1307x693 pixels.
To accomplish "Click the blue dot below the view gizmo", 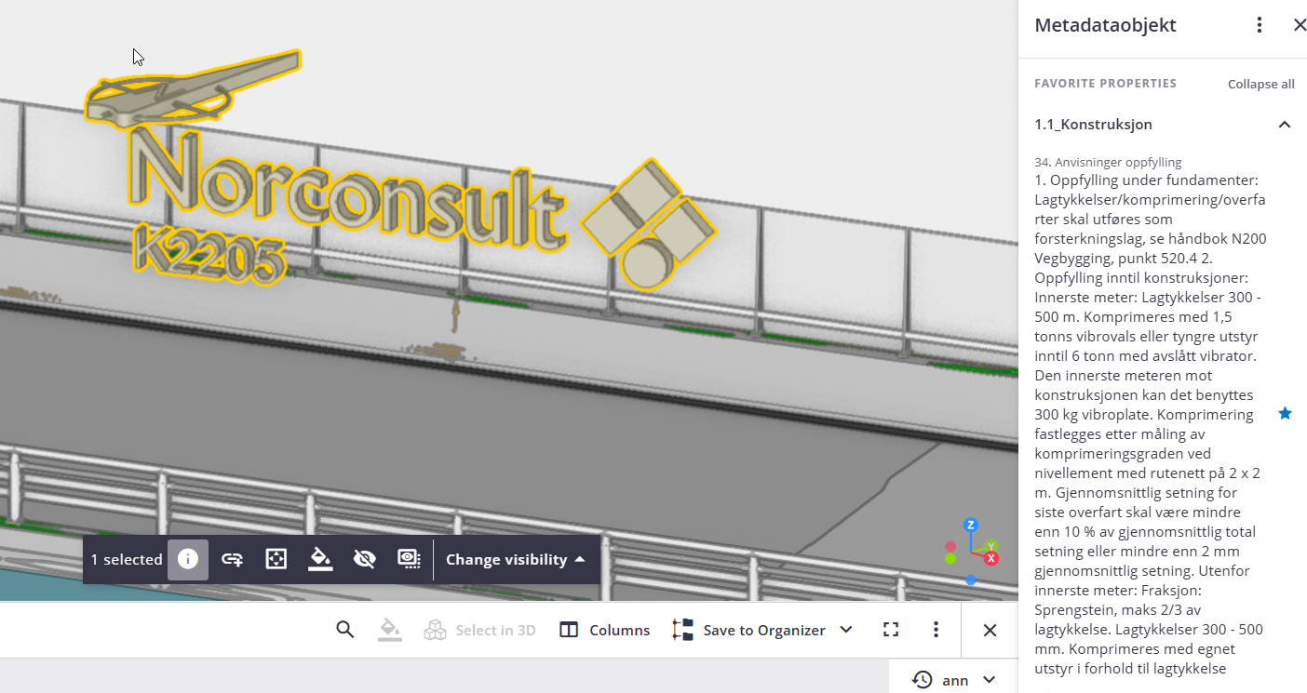I will coord(970,580).
